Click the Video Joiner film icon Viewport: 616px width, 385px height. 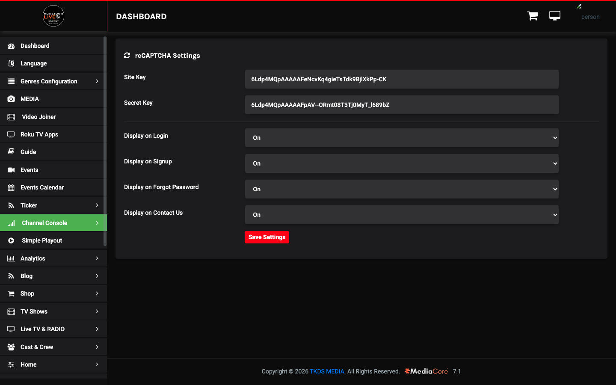11,117
